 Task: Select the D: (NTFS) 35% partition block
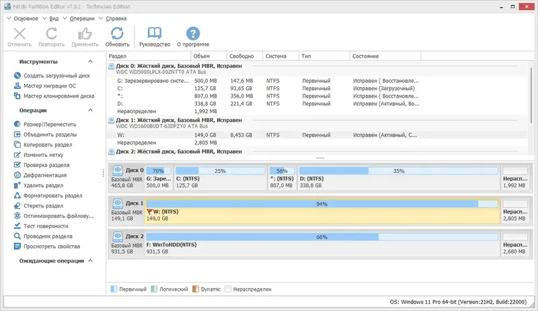(398, 178)
